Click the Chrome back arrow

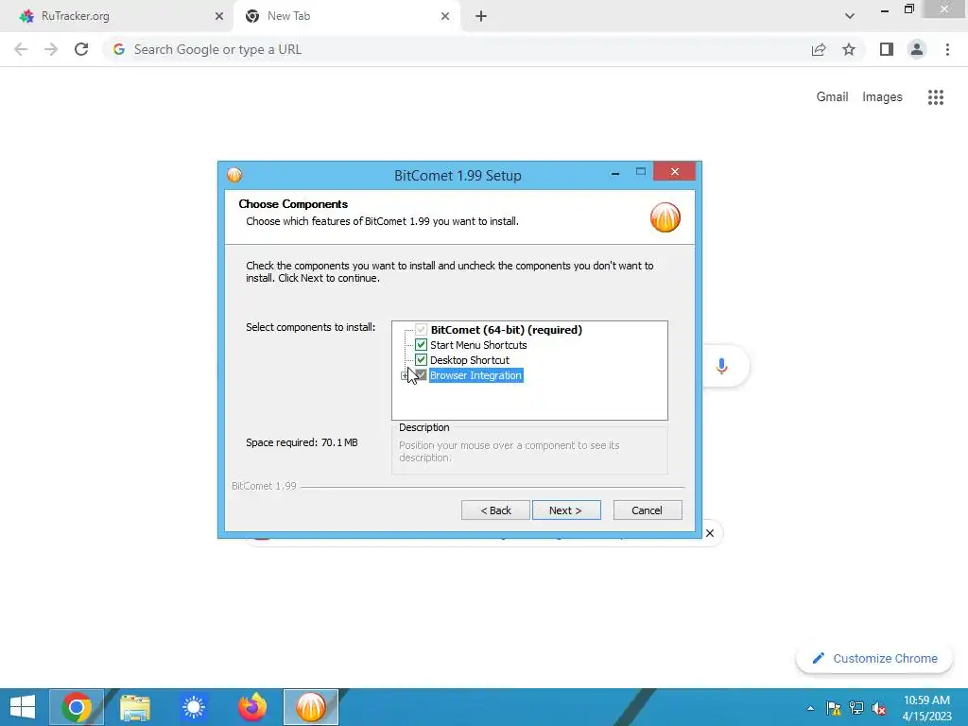(x=21, y=49)
